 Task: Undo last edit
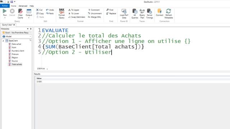[x=50, y=10]
